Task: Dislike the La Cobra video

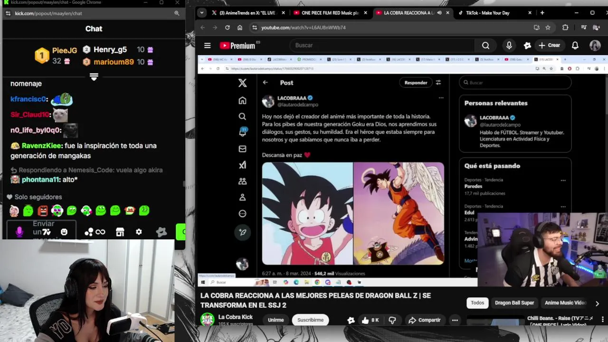Action: 392,320
